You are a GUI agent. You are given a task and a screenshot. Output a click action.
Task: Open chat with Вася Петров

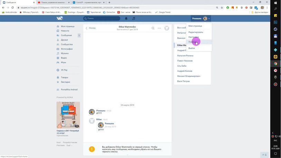click(x=183, y=81)
